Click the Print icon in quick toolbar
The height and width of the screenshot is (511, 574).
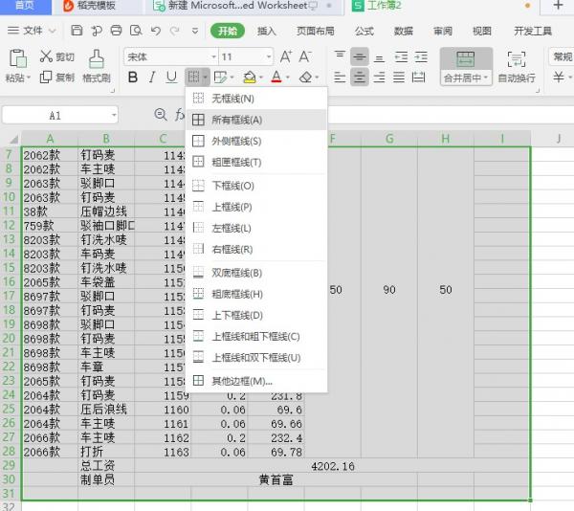[x=116, y=31]
